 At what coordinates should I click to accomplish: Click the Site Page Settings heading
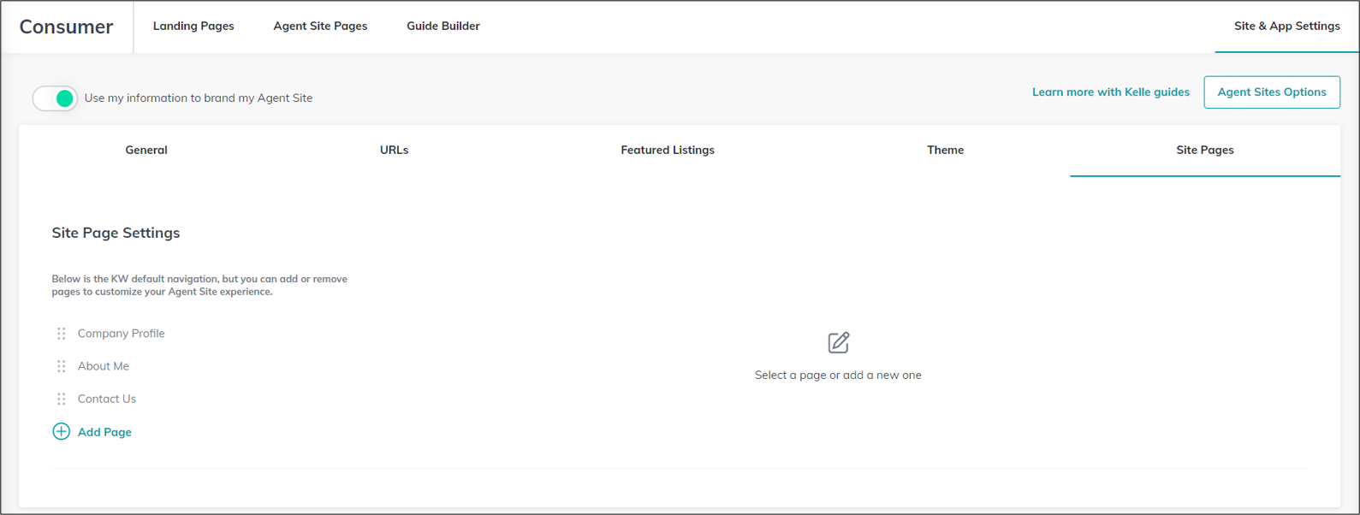click(116, 233)
